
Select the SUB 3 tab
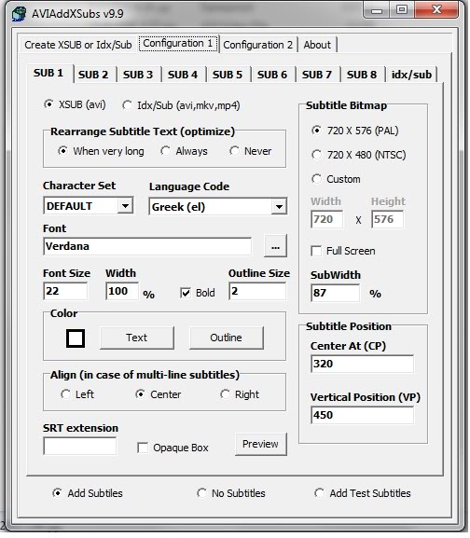click(138, 75)
